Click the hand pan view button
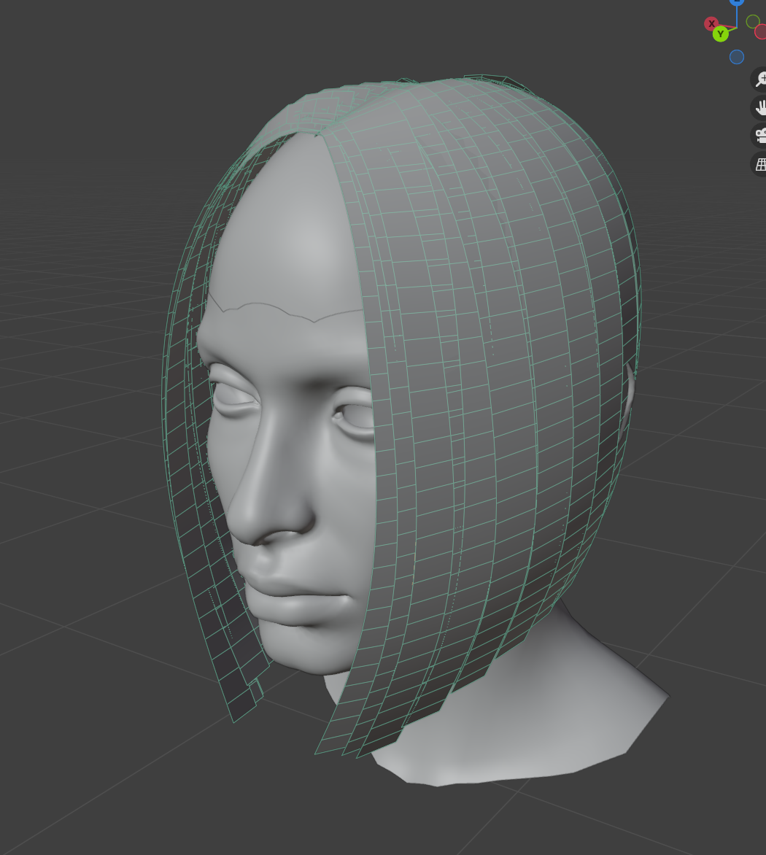The height and width of the screenshot is (855, 766). click(759, 107)
